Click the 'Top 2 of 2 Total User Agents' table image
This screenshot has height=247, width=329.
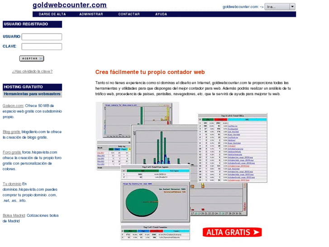pos(156,173)
